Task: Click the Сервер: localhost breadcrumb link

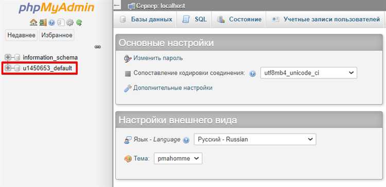Action: (161, 6)
